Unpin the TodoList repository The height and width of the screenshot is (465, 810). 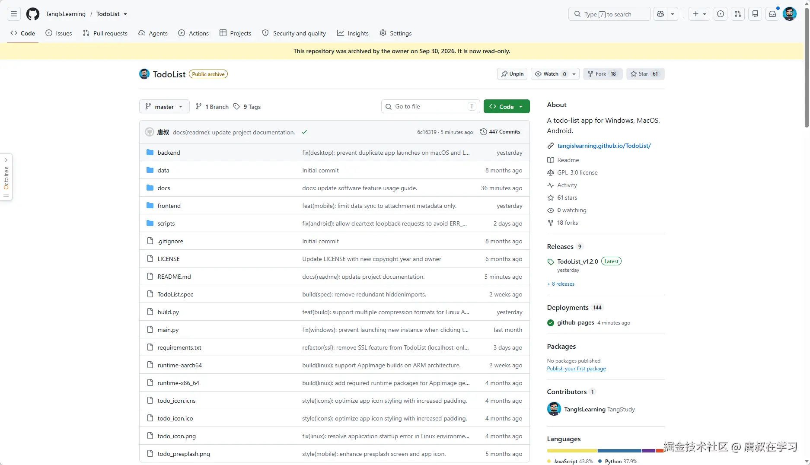[x=512, y=74]
